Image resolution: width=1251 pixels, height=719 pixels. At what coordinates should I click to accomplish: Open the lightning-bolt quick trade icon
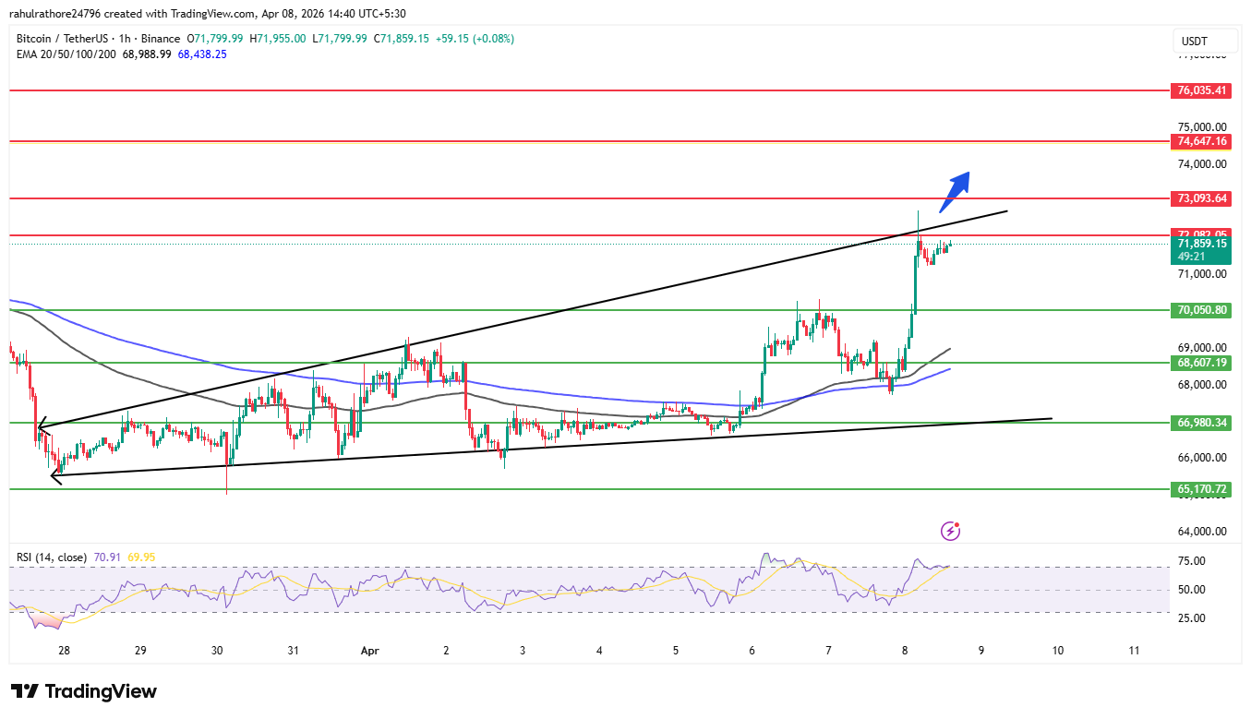950,531
